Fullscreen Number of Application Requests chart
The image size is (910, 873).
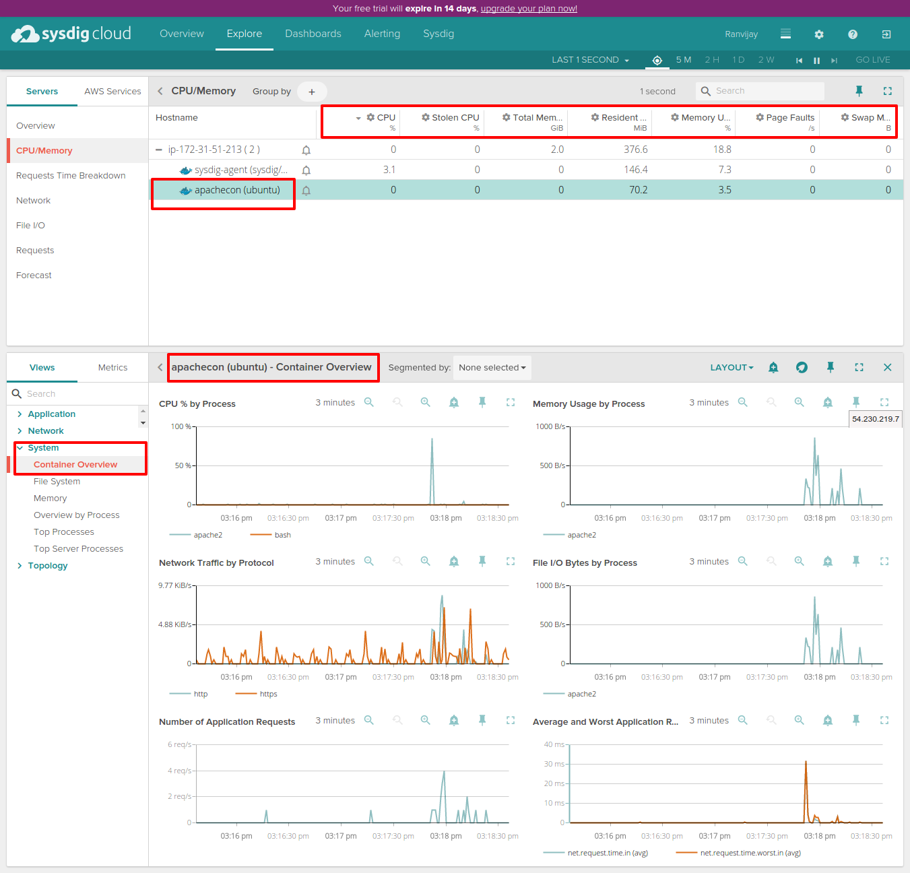[x=511, y=720]
